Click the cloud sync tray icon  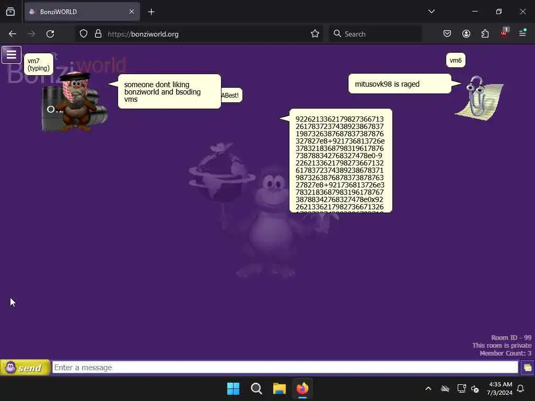445,388
